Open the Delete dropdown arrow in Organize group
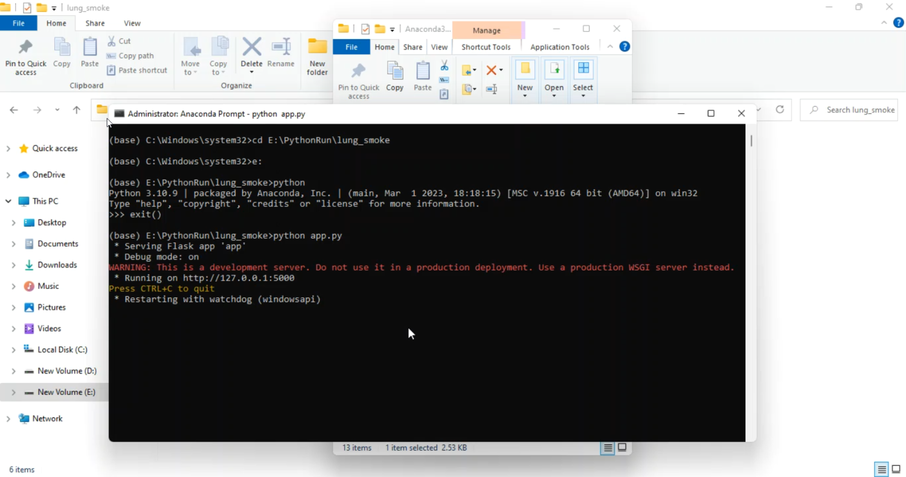 point(252,73)
